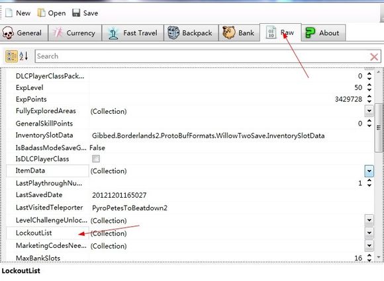Go to the Fast Travel tab
Viewport: 384px width, 281px height.
[x=132, y=33]
